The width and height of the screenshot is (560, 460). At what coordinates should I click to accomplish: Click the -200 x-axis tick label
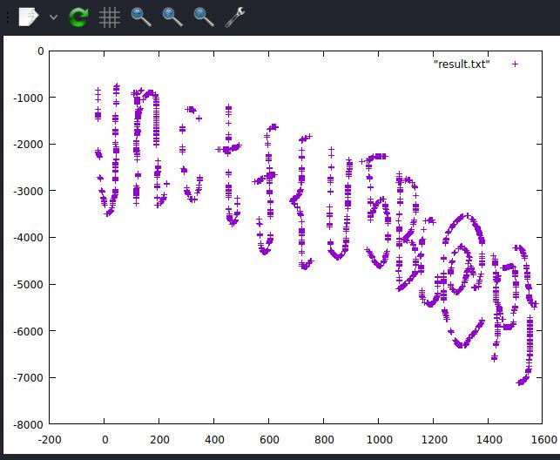50,439
